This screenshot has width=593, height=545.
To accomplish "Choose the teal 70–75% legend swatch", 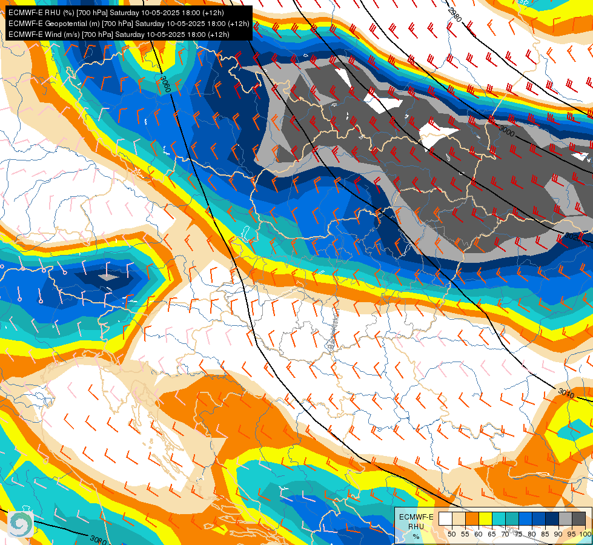I will coord(512,518).
